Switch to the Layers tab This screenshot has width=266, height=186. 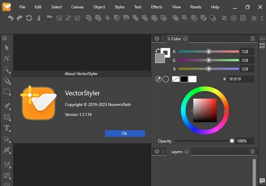coord(176,152)
